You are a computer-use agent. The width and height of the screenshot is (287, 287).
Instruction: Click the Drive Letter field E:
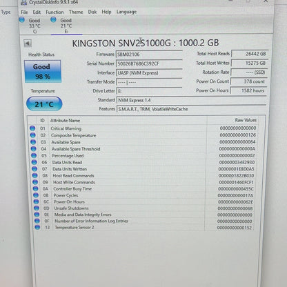pyautogui.click(x=149, y=91)
